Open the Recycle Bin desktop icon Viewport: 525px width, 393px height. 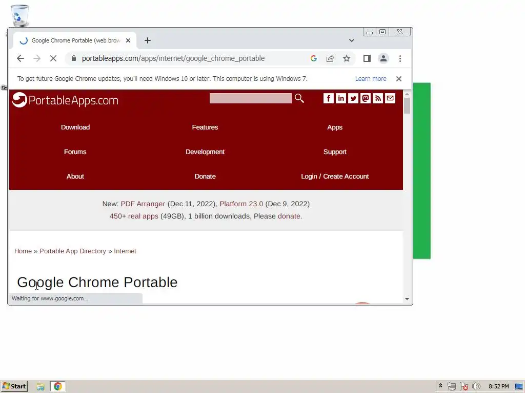click(x=20, y=16)
